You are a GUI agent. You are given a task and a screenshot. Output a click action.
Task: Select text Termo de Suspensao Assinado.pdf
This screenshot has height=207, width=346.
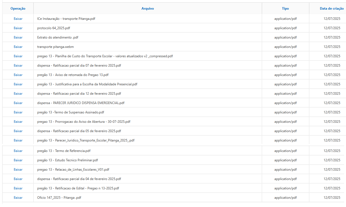click(x=79, y=112)
